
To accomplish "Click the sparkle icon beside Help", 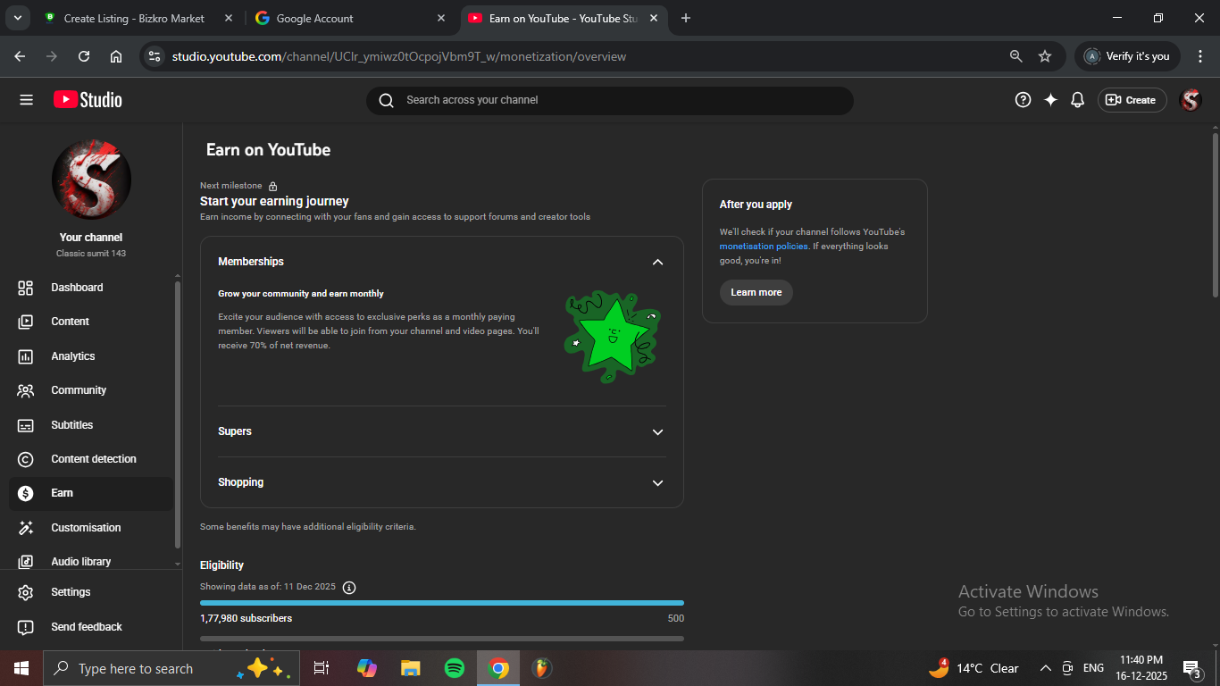I will pos(1050,100).
